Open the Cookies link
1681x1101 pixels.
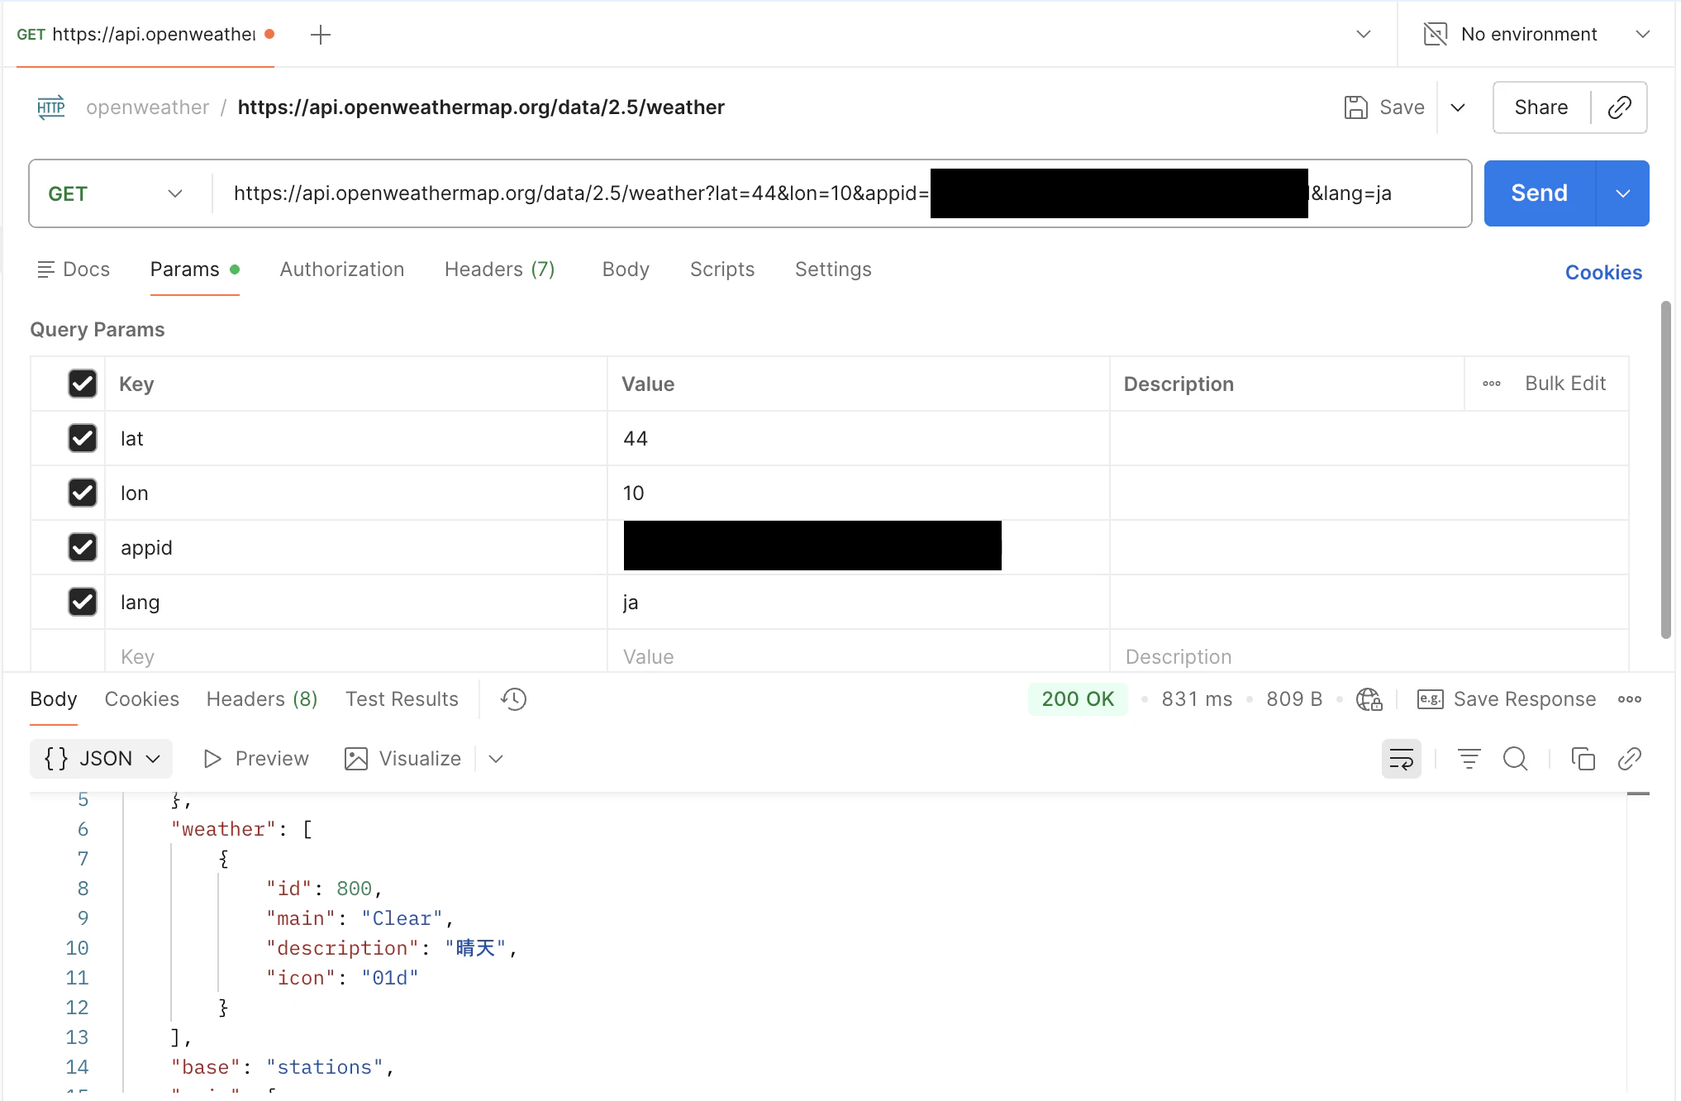[x=1603, y=273]
